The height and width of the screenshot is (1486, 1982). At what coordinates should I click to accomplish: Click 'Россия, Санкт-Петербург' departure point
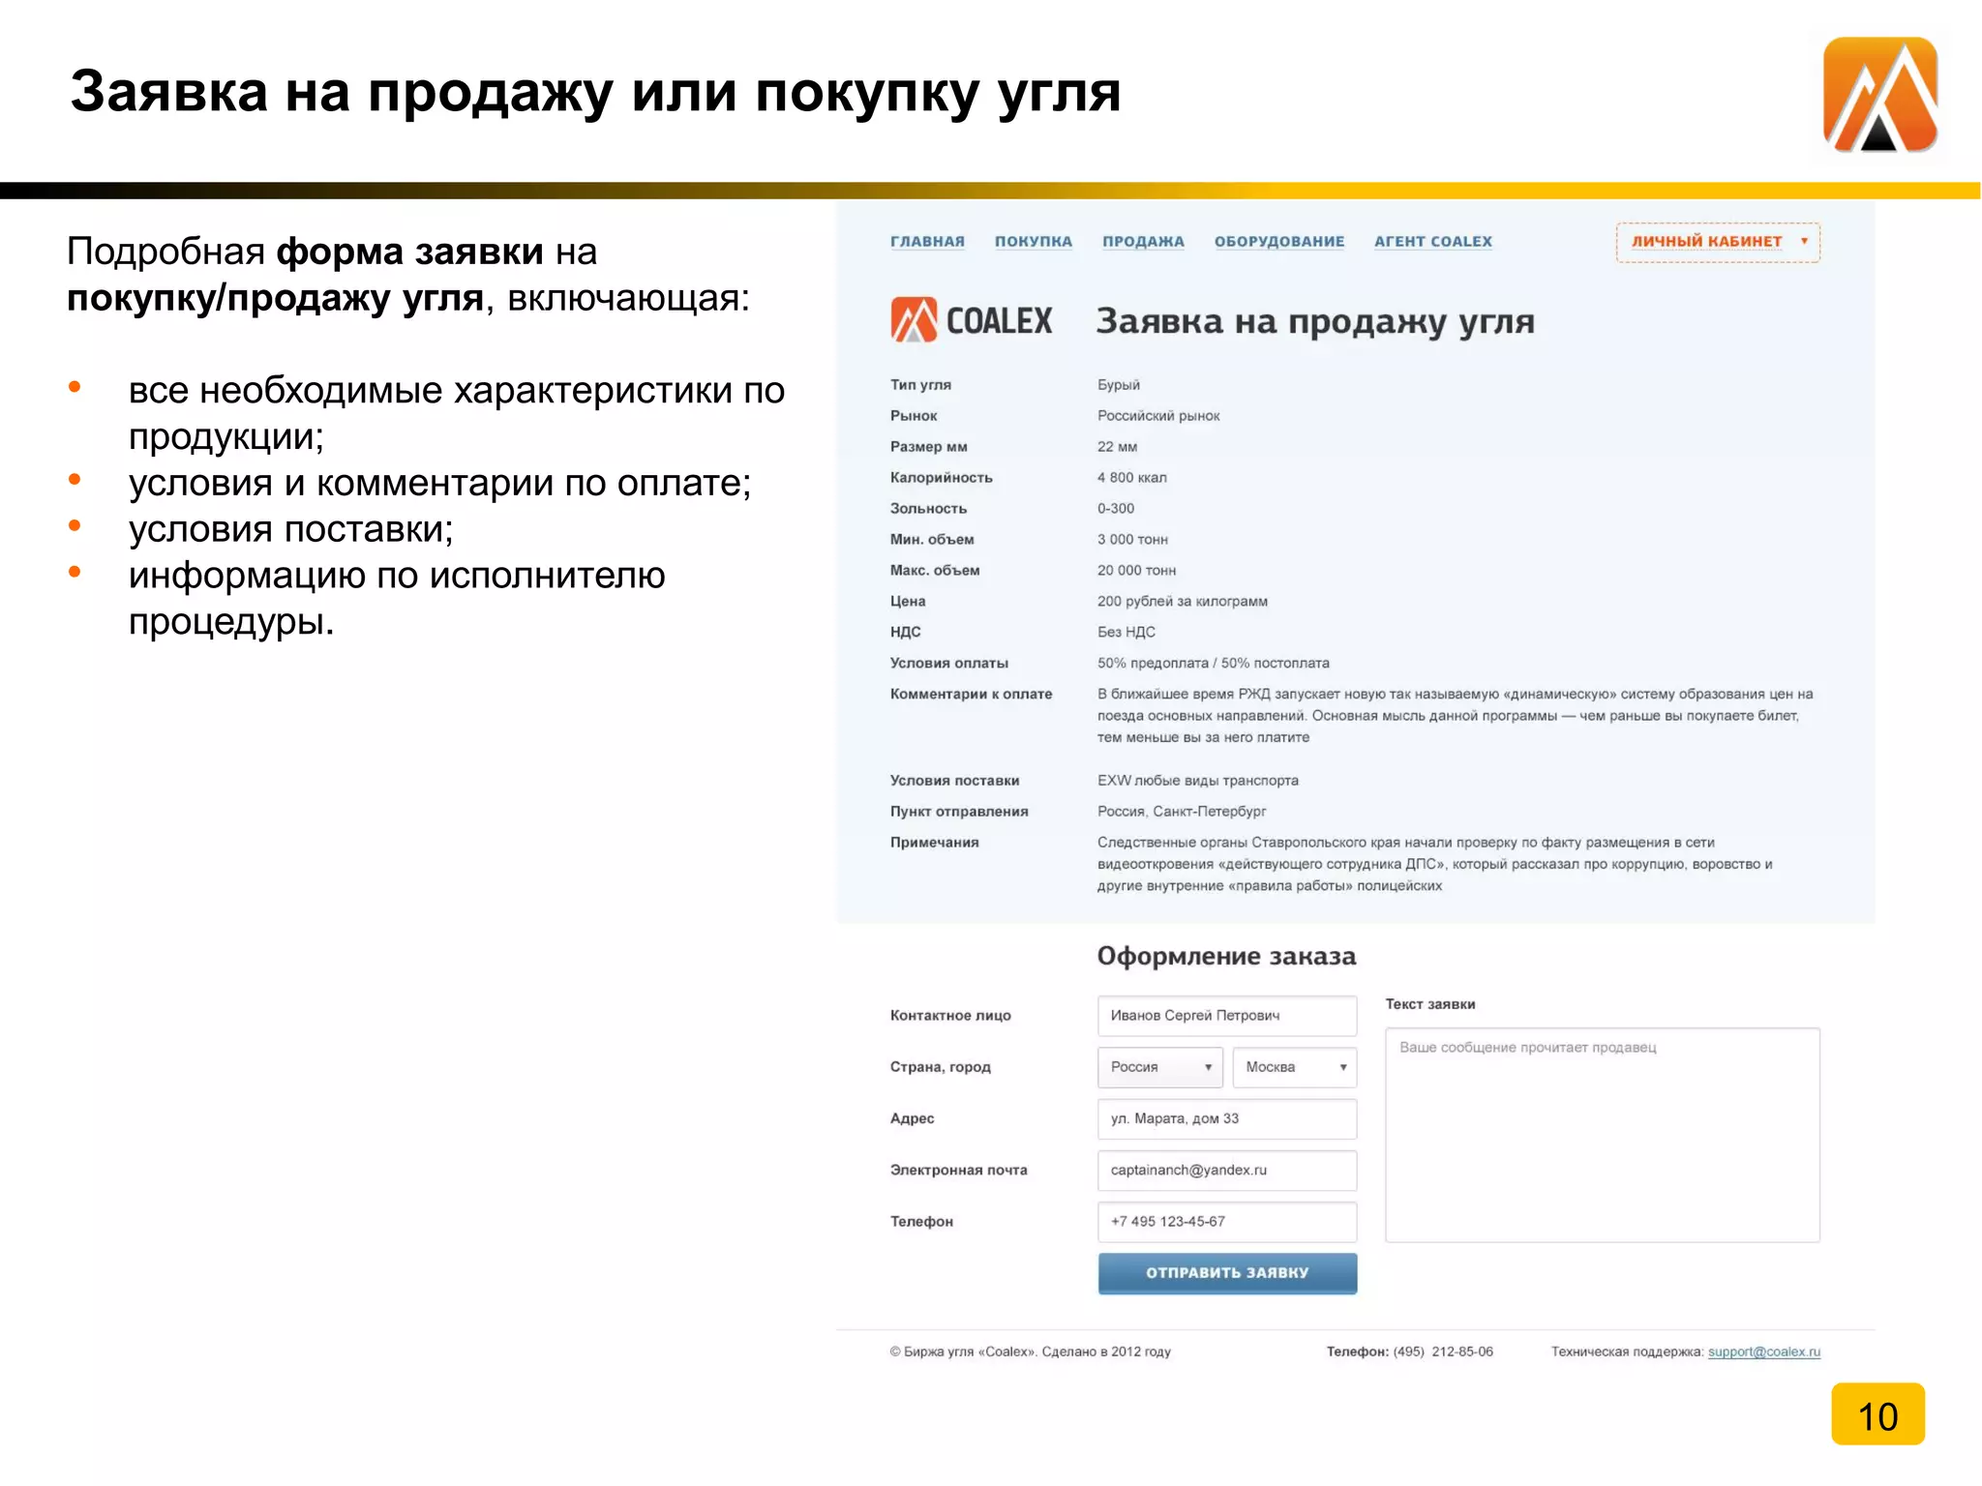pyautogui.click(x=1182, y=812)
